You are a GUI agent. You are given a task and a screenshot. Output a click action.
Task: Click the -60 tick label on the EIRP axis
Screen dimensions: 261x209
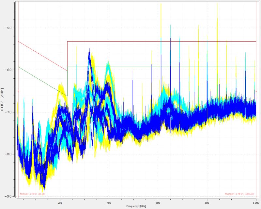pos(8,70)
